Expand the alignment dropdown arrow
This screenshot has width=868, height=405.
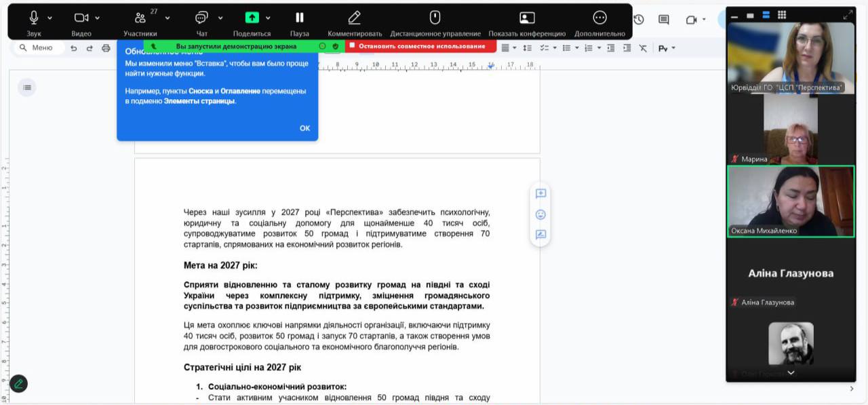(x=515, y=48)
